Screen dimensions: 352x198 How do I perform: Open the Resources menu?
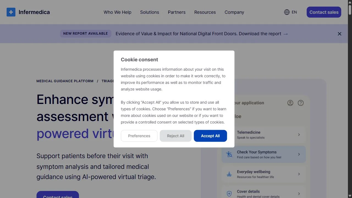[205, 12]
